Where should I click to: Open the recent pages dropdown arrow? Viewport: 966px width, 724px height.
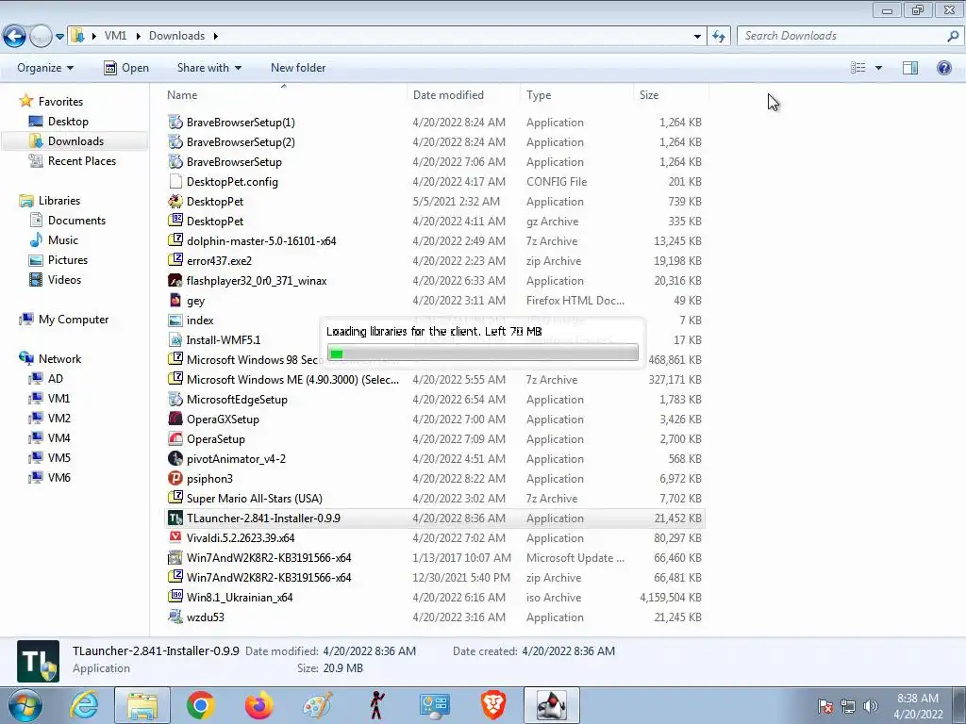click(x=59, y=37)
